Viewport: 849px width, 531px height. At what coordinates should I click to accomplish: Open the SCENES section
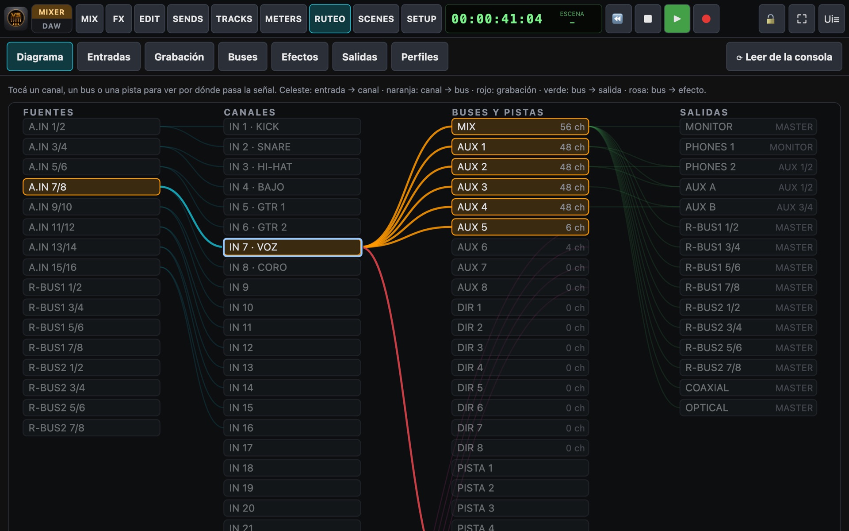[376, 19]
